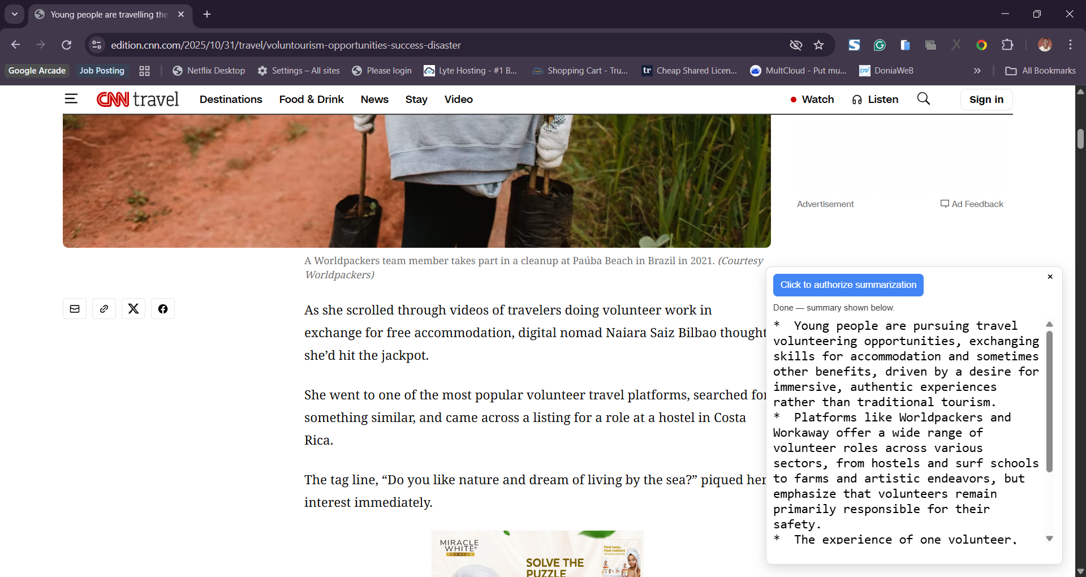Viewport: 1086px width, 577px height.
Task: Open Google Arcade bookmark
Action: coord(37,71)
